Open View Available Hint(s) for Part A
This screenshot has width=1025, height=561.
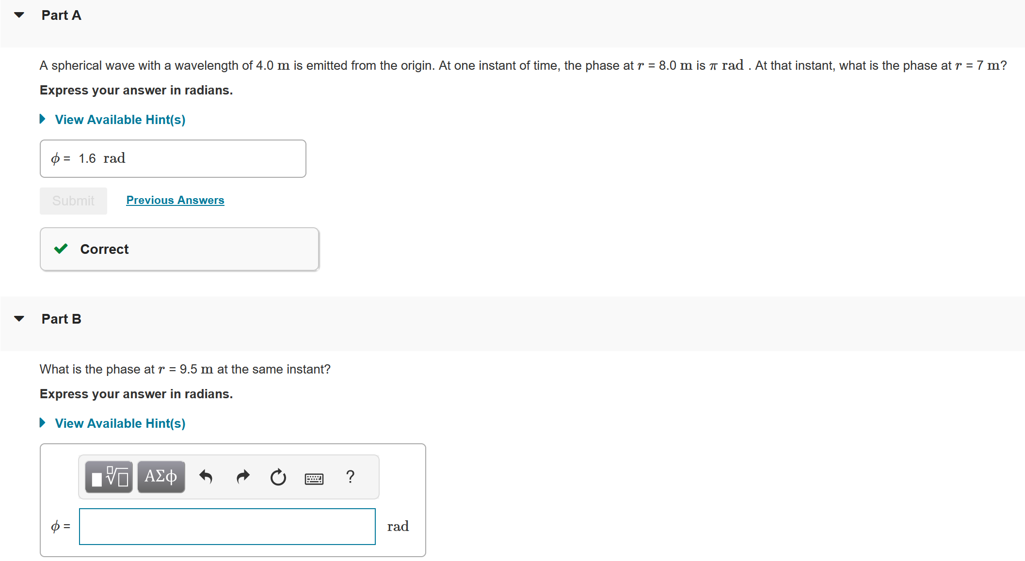point(120,119)
